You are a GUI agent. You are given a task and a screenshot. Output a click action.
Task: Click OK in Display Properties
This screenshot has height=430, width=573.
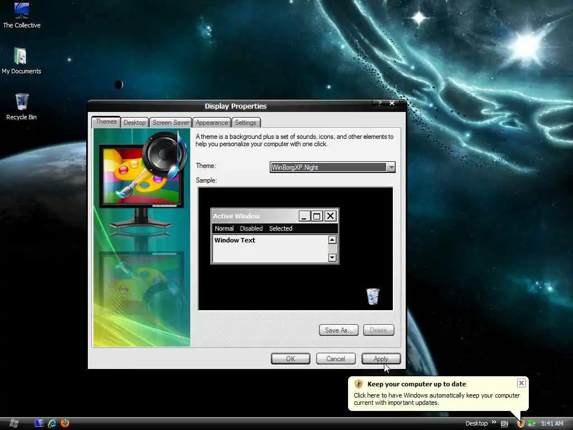[x=290, y=359]
